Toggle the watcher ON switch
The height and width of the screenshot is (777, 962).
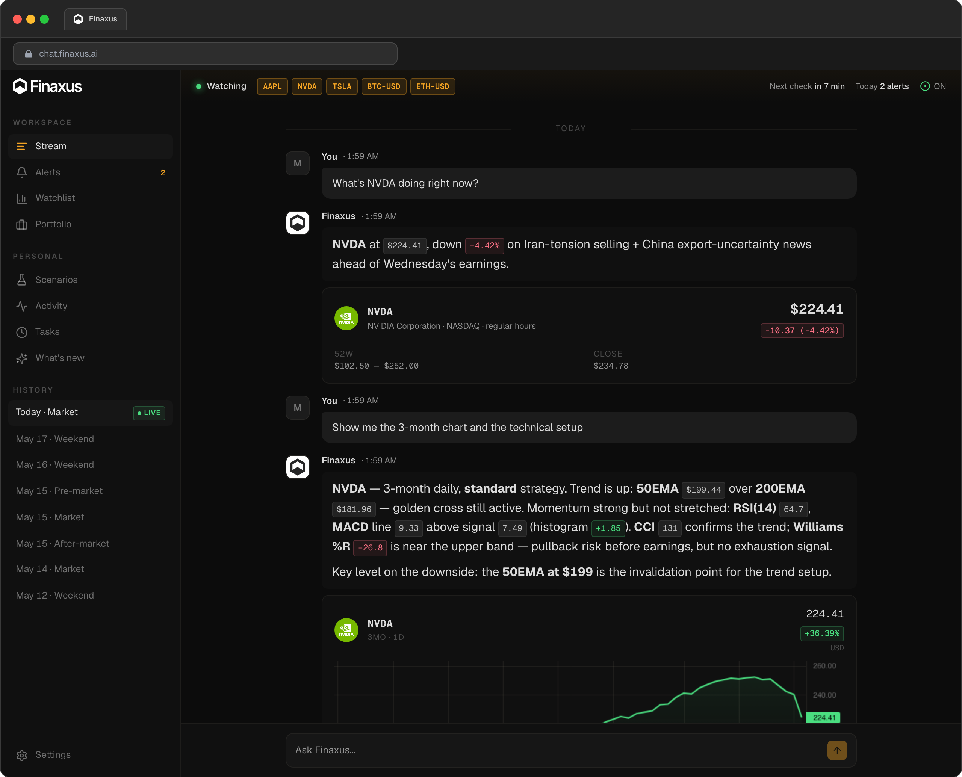[x=933, y=86]
